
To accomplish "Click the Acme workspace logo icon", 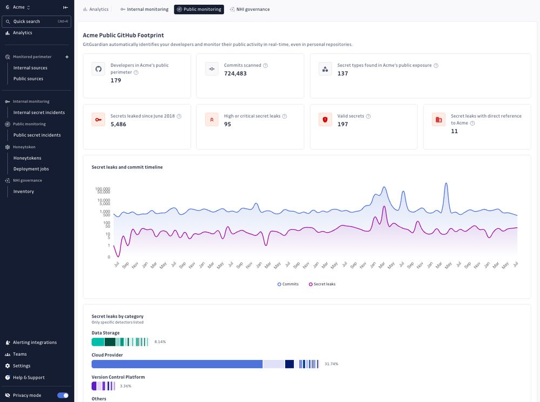I will click(7, 7).
